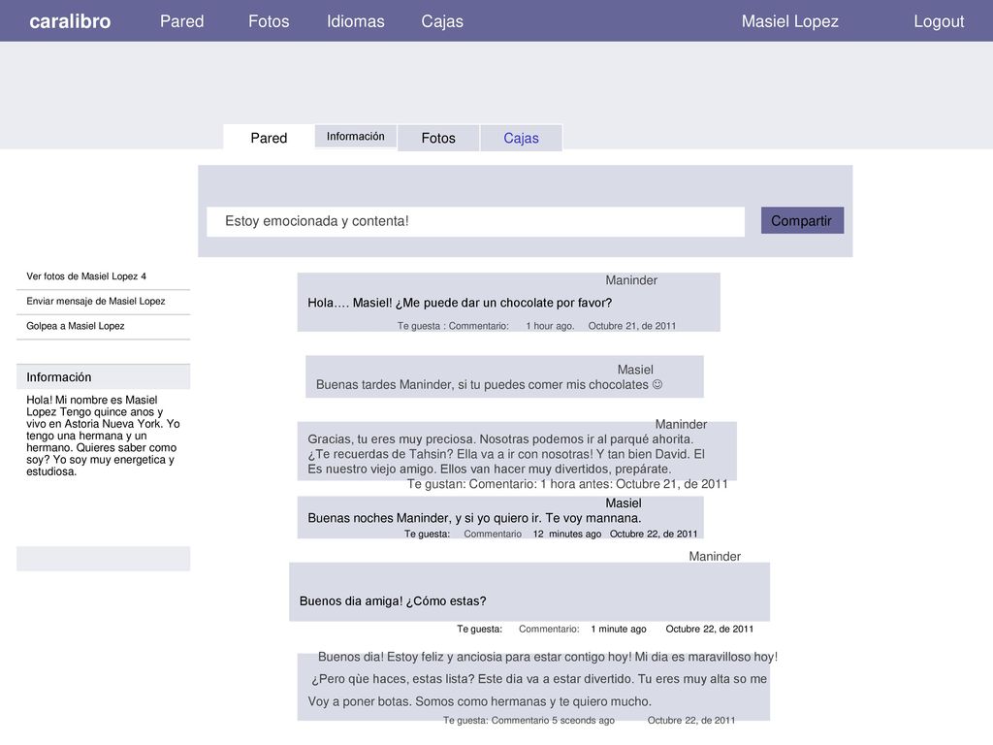Click the bio text starting 'Hola! Mi nombre es Masiel'
Screen dimensions: 993x745
tap(103, 436)
